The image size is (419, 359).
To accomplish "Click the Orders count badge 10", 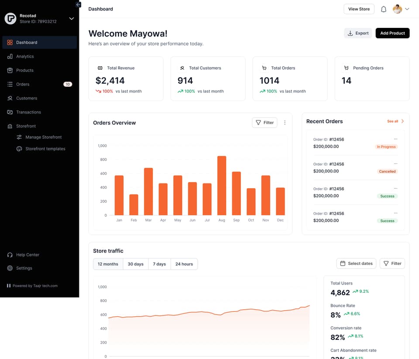I will [x=68, y=84].
